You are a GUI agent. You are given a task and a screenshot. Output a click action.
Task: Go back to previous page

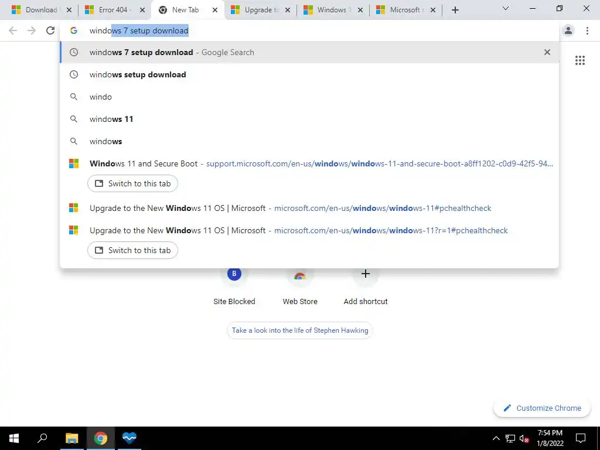point(13,30)
